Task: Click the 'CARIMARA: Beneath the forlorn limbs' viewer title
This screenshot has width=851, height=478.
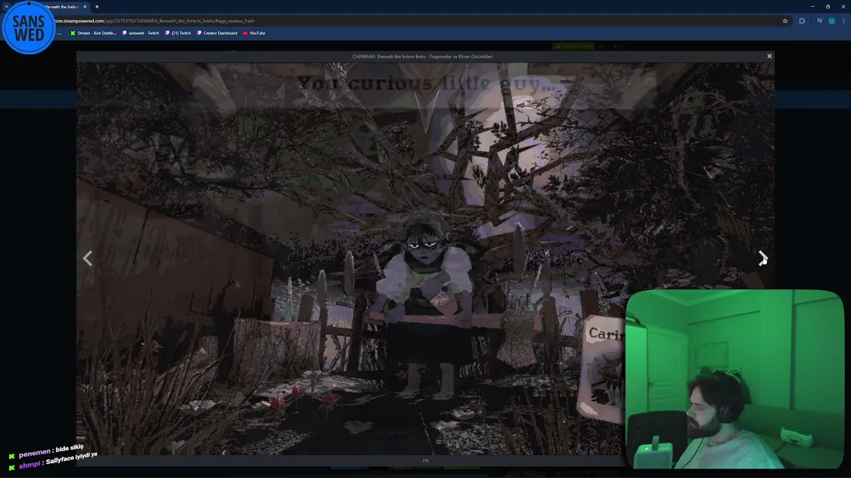Action: tap(422, 56)
